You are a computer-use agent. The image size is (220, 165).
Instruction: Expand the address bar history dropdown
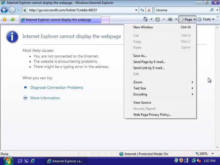pyautogui.click(x=136, y=10)
